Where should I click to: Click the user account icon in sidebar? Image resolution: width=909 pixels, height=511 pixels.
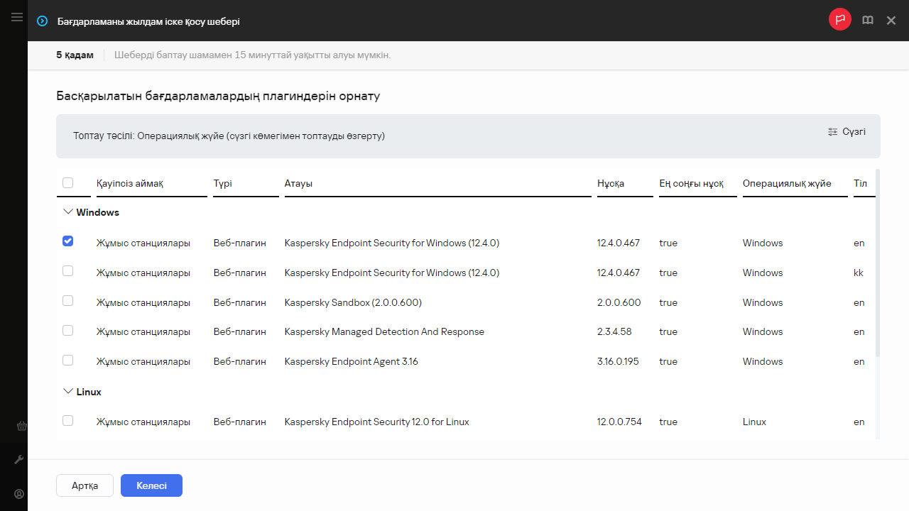19,494
